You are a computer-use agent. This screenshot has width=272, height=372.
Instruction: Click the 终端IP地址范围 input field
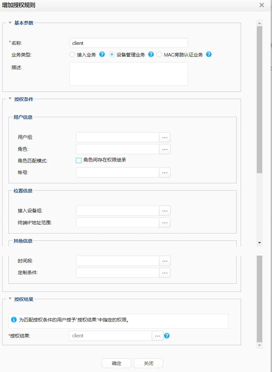(118, 222)
